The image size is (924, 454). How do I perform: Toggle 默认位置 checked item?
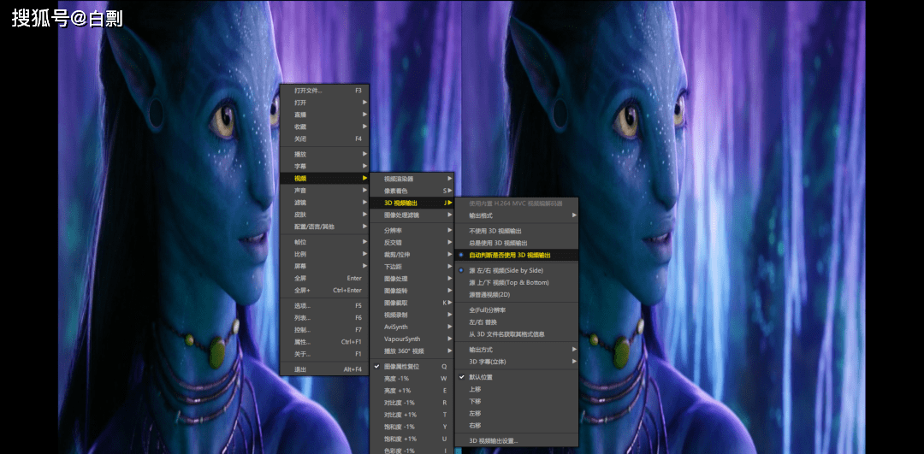(x=516, y=377)
